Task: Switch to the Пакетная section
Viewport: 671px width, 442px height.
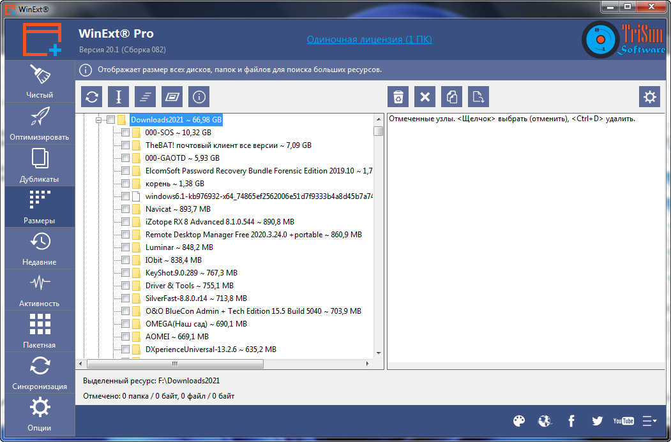Action: pos(40,331)
